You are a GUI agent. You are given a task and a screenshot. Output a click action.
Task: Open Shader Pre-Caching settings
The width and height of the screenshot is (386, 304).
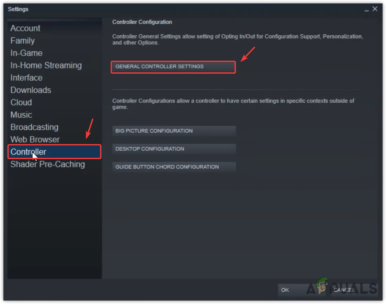coord(55,164)
